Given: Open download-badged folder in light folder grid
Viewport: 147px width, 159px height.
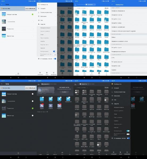Looking at the screenshot, I should [84, 12].
